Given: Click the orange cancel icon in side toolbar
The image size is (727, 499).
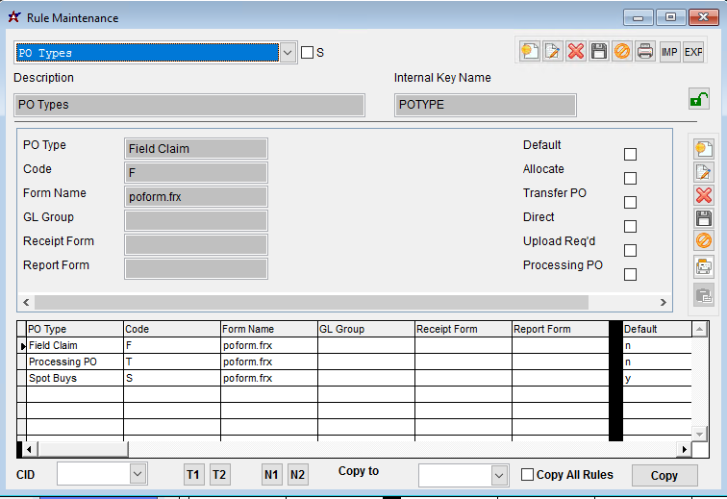Looking at the screenshot, I should (704, 241).
